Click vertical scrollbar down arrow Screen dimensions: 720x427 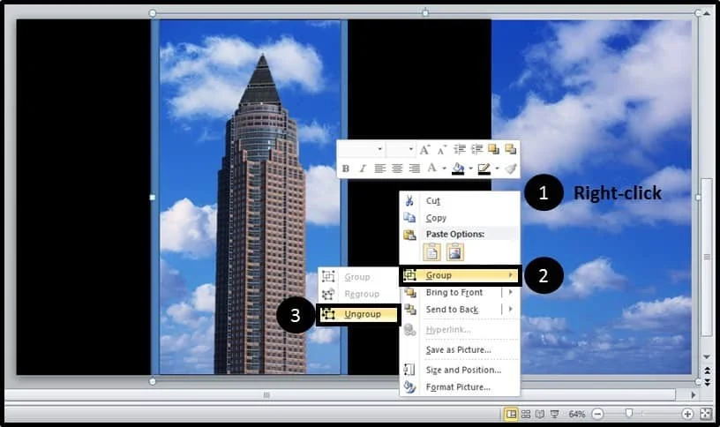pos(707,356)
